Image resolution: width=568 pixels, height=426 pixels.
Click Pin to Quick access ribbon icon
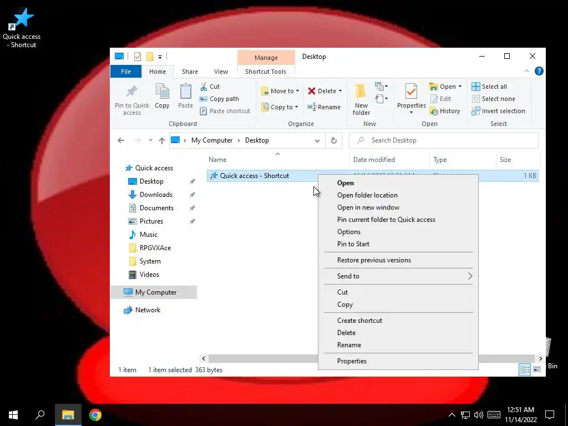pyautogui.click(x=132, y=100)
